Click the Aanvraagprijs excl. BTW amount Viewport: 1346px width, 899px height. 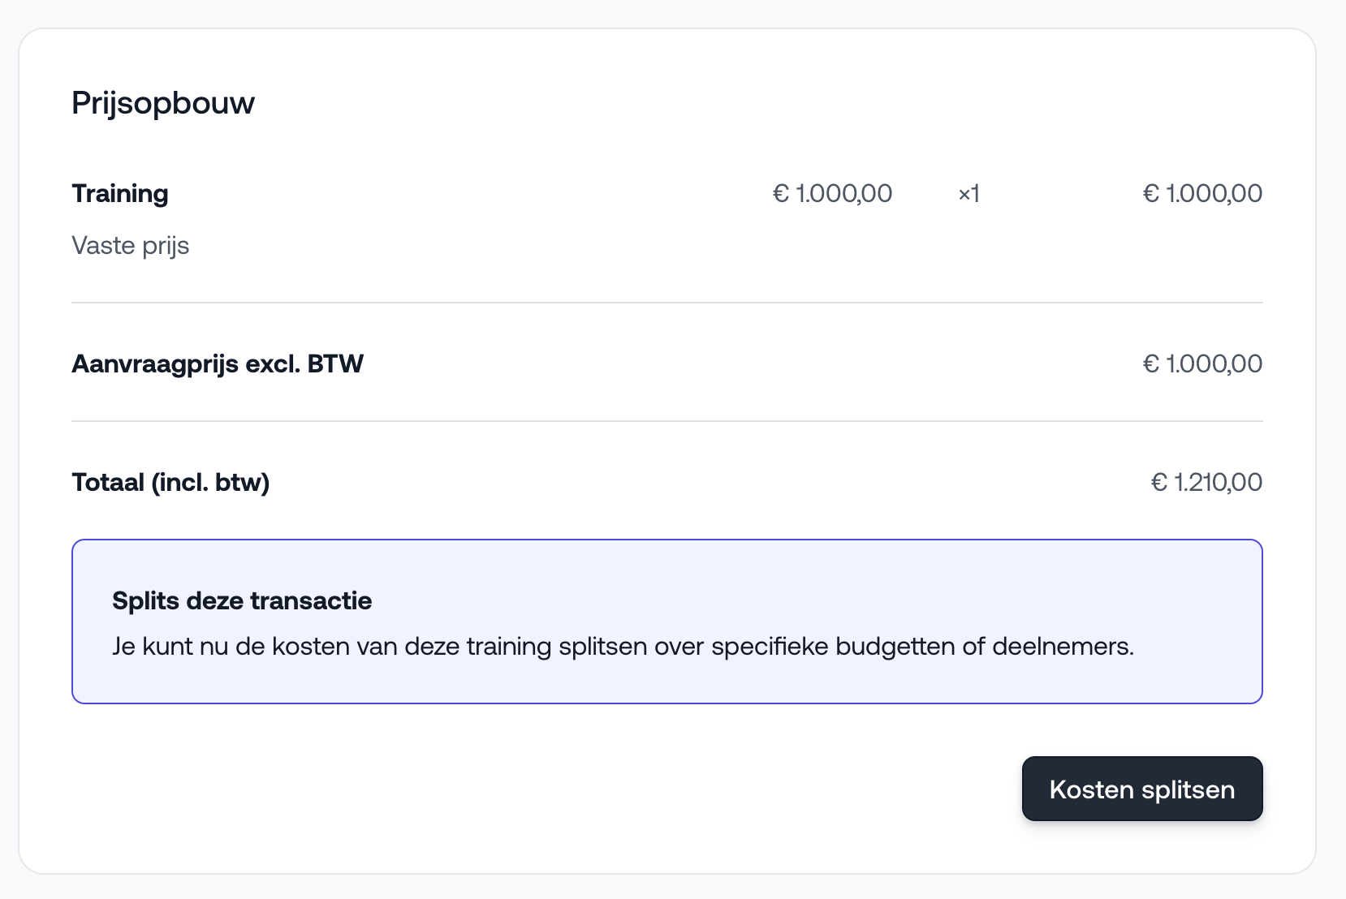click(x=1202, y=364)
